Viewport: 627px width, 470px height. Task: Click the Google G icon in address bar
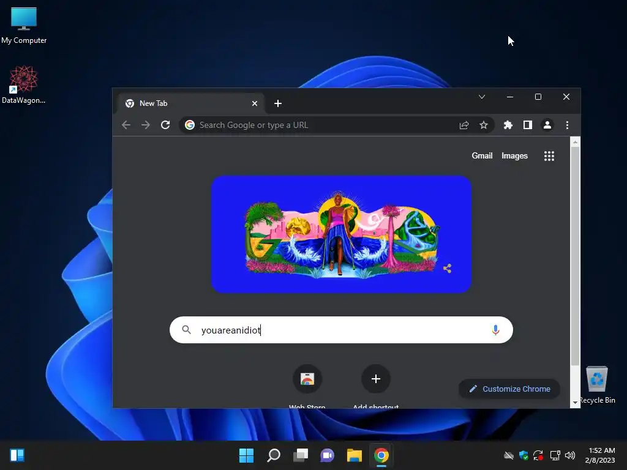pos(190,125)
